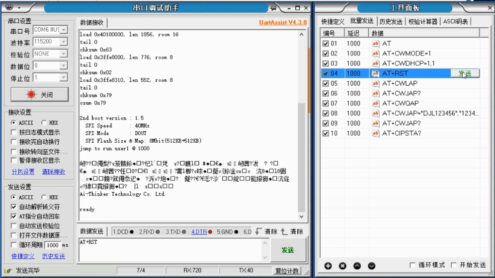The height and width of the screenshot is (278, 495).
Task: Open the UartAssist V4.3.8 link
Action: click(x=283, y=22)
